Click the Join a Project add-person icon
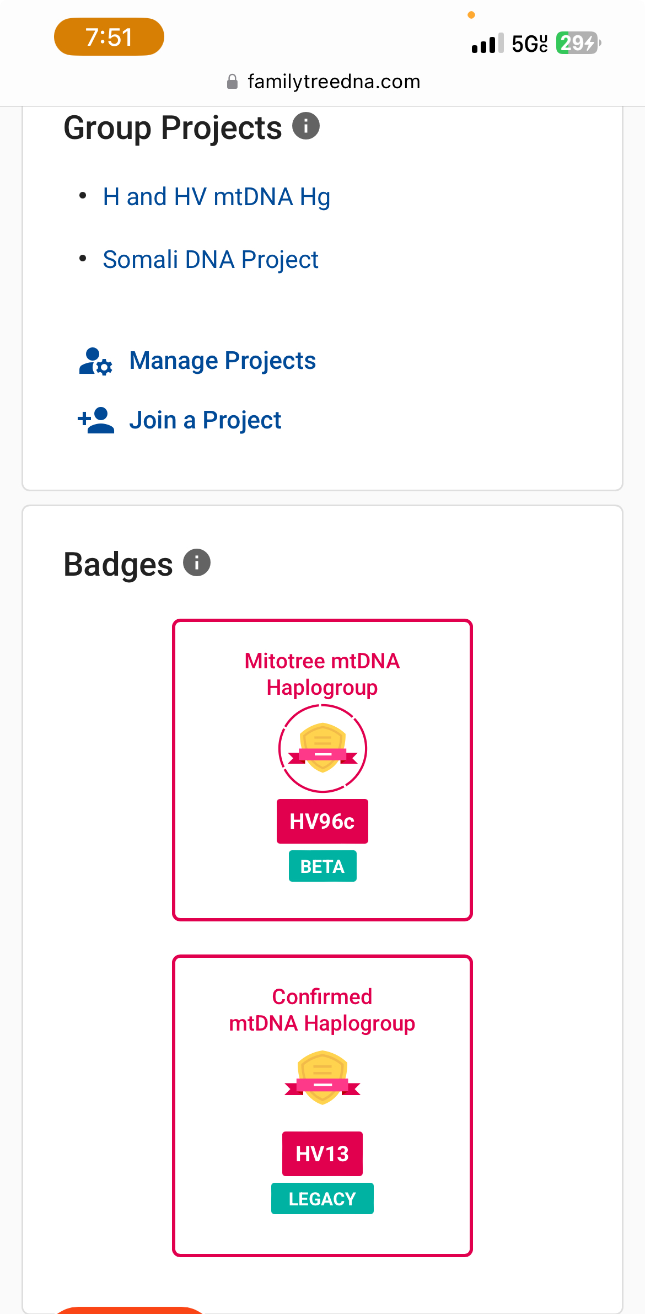The height and width of the screenshot is (1314, 645). (96, 421)
